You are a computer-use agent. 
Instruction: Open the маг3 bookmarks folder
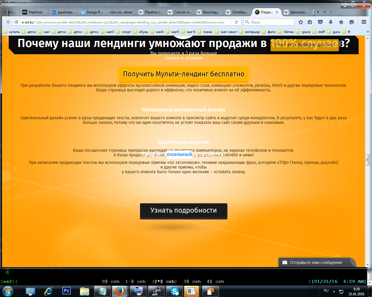click(107, 32)
